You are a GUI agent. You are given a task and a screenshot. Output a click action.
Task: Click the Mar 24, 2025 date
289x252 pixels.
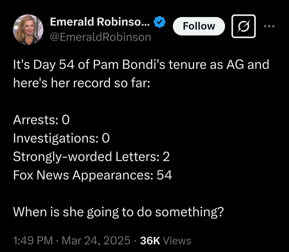tap(96, 240)
